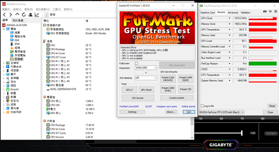Open FurMark Anti-aliasing dropdown
Screen dimensions: 279x152
tap(146, 78)
